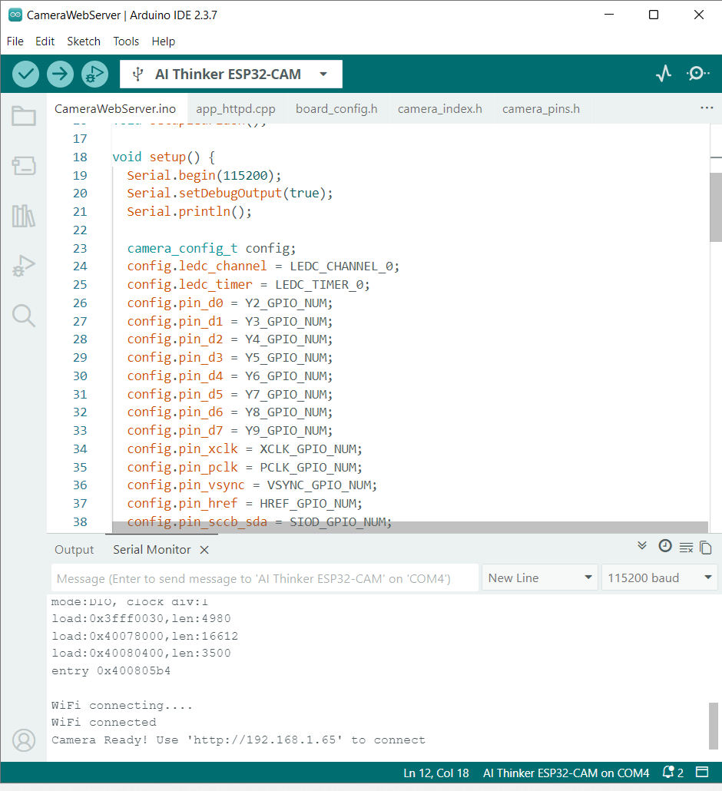Click 'AI Thinker ESP32-CAM on COM4' status text

point(566,773)
